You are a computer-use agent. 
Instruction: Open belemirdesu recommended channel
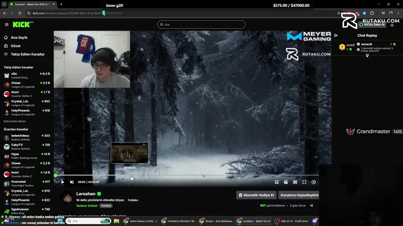point(27,137)
